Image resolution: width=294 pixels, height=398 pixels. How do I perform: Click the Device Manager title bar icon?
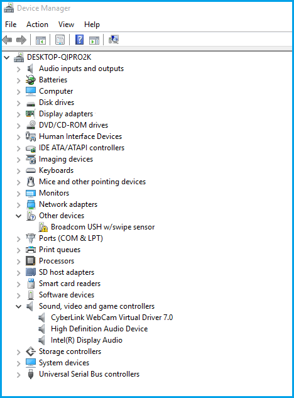[x=9, y=8]
